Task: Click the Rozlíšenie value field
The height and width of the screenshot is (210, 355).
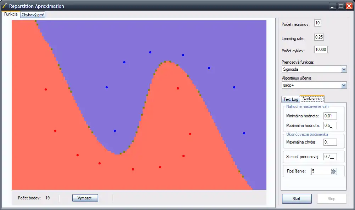Action: [x=321, y=171]
